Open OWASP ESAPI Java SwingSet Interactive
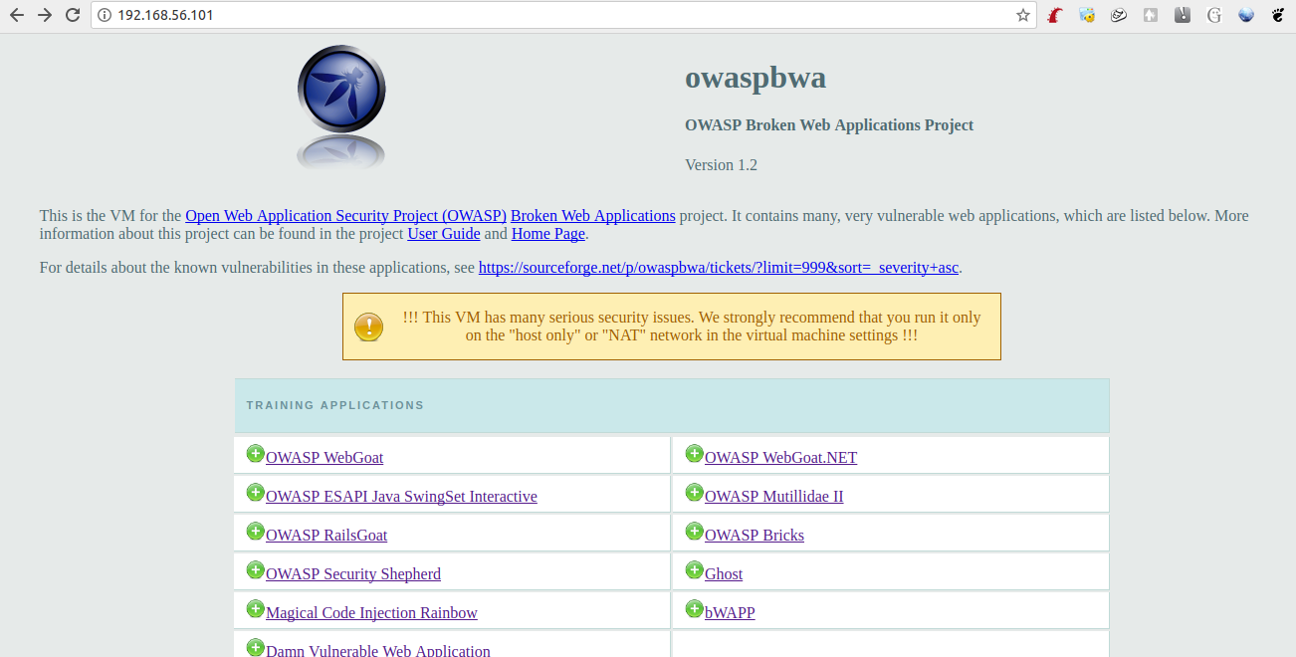This screenshot has height=657, width=1296. (401, 497)
